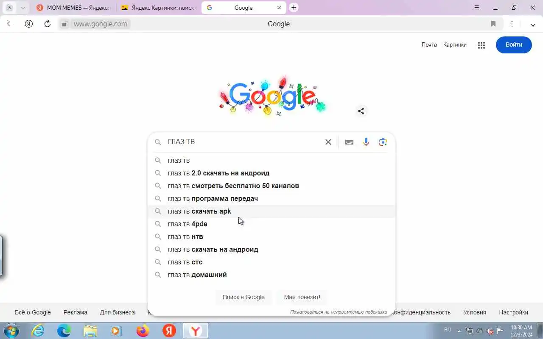The image size is (543, 339).
Task: Open the on-screen keyboard input tool
Action: (x=349, y=142)
